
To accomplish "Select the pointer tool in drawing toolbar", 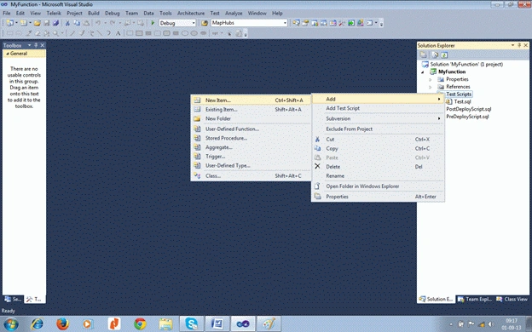I will click(x=229, y=33).
